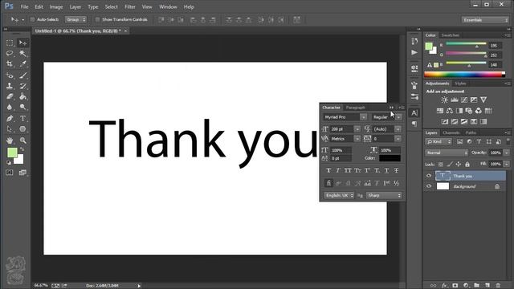Image resolution: width=514 pixels, height=289 pixels.
Task: Switch to the Styles tab
Action: tap(460, 83)
